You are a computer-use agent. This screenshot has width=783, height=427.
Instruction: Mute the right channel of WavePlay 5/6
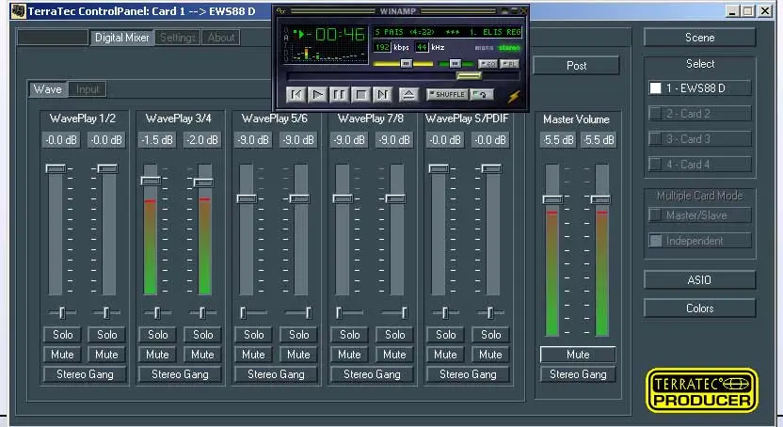pyautogui.click(x=298, y=355)
